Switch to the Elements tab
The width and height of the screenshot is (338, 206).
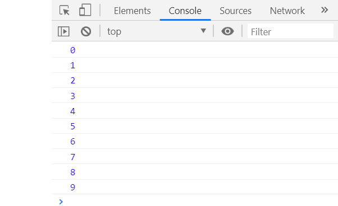(x=132, y=11)
